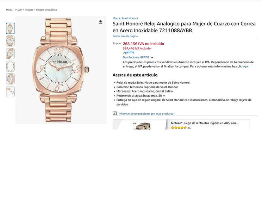This screenshot has height=211, width=262.
Task: Open the Marca: Saint Honoré brand link
Action: pos(125,18)
